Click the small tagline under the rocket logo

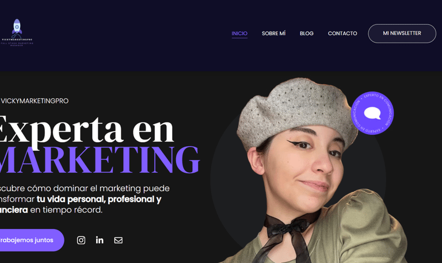(17, 44)
